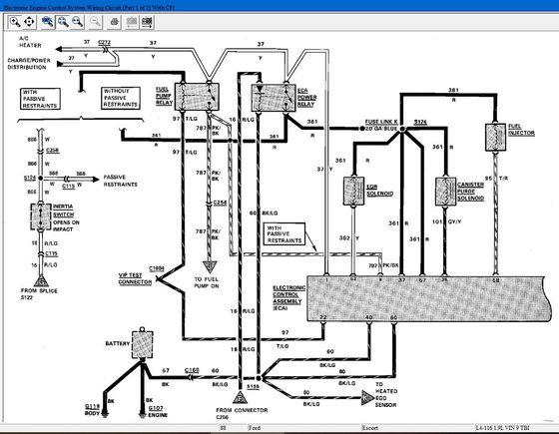Screen dimensions: 559x434
Task: Click the grayed previous diagram icon
Action: coord(132,22)
